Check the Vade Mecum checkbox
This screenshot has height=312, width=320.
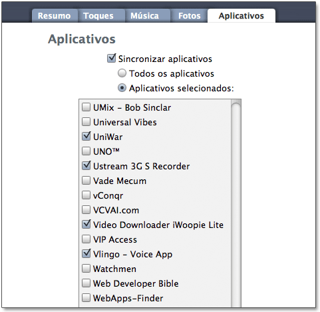(86, 181)
